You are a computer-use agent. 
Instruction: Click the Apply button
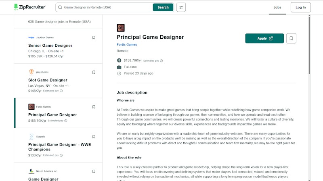(x=264, y=38)
